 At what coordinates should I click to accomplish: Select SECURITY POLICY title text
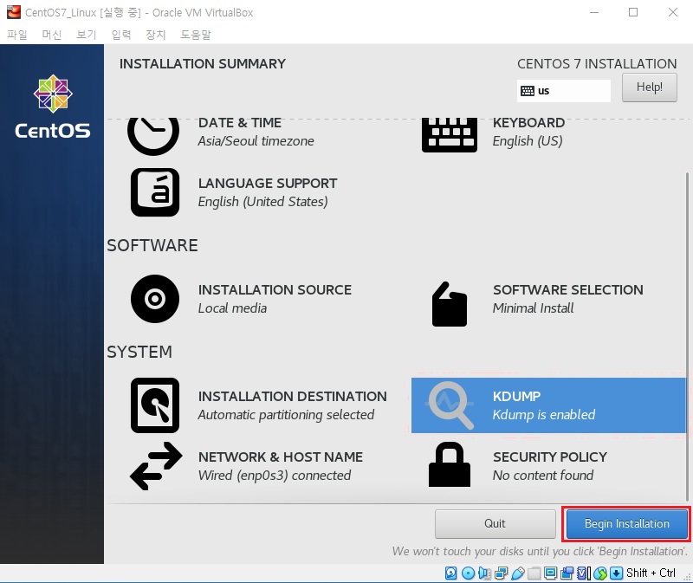[550, 457]
